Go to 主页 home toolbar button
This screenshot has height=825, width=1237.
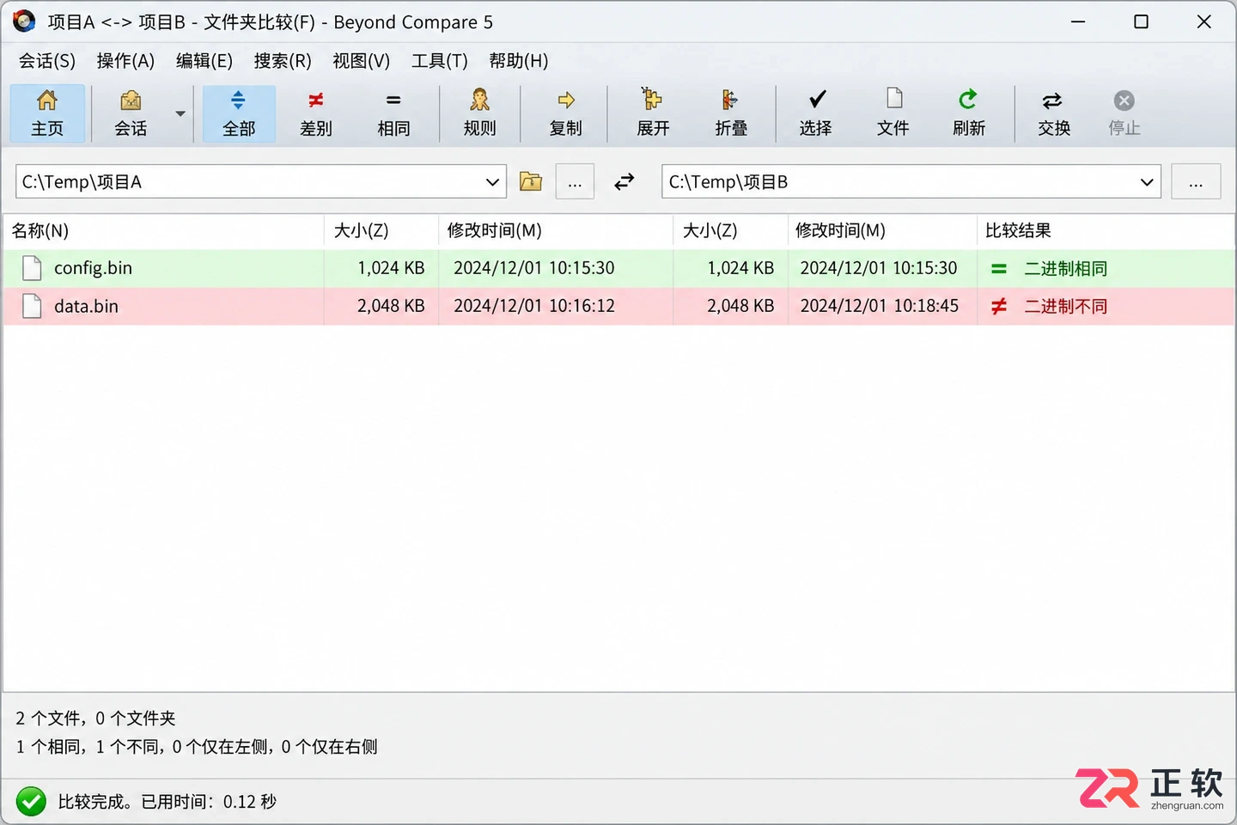coord(47,113)
